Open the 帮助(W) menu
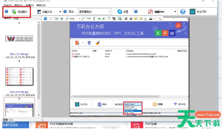The height and width of the screenshot is (129, 222). (x=41, y=5)
